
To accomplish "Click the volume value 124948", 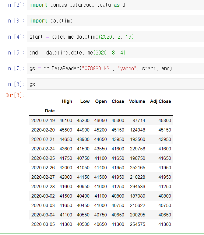I will coord(138,130).
